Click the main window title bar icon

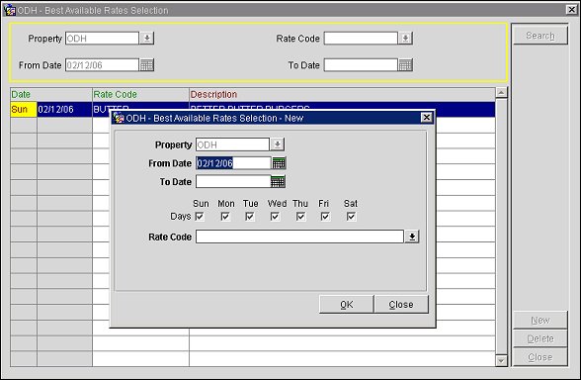click(x=9, y=10)
